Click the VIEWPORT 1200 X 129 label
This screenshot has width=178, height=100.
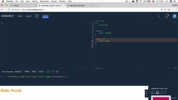point(159,89)
